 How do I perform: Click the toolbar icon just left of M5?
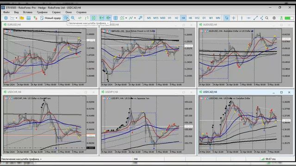pos(140,18)
